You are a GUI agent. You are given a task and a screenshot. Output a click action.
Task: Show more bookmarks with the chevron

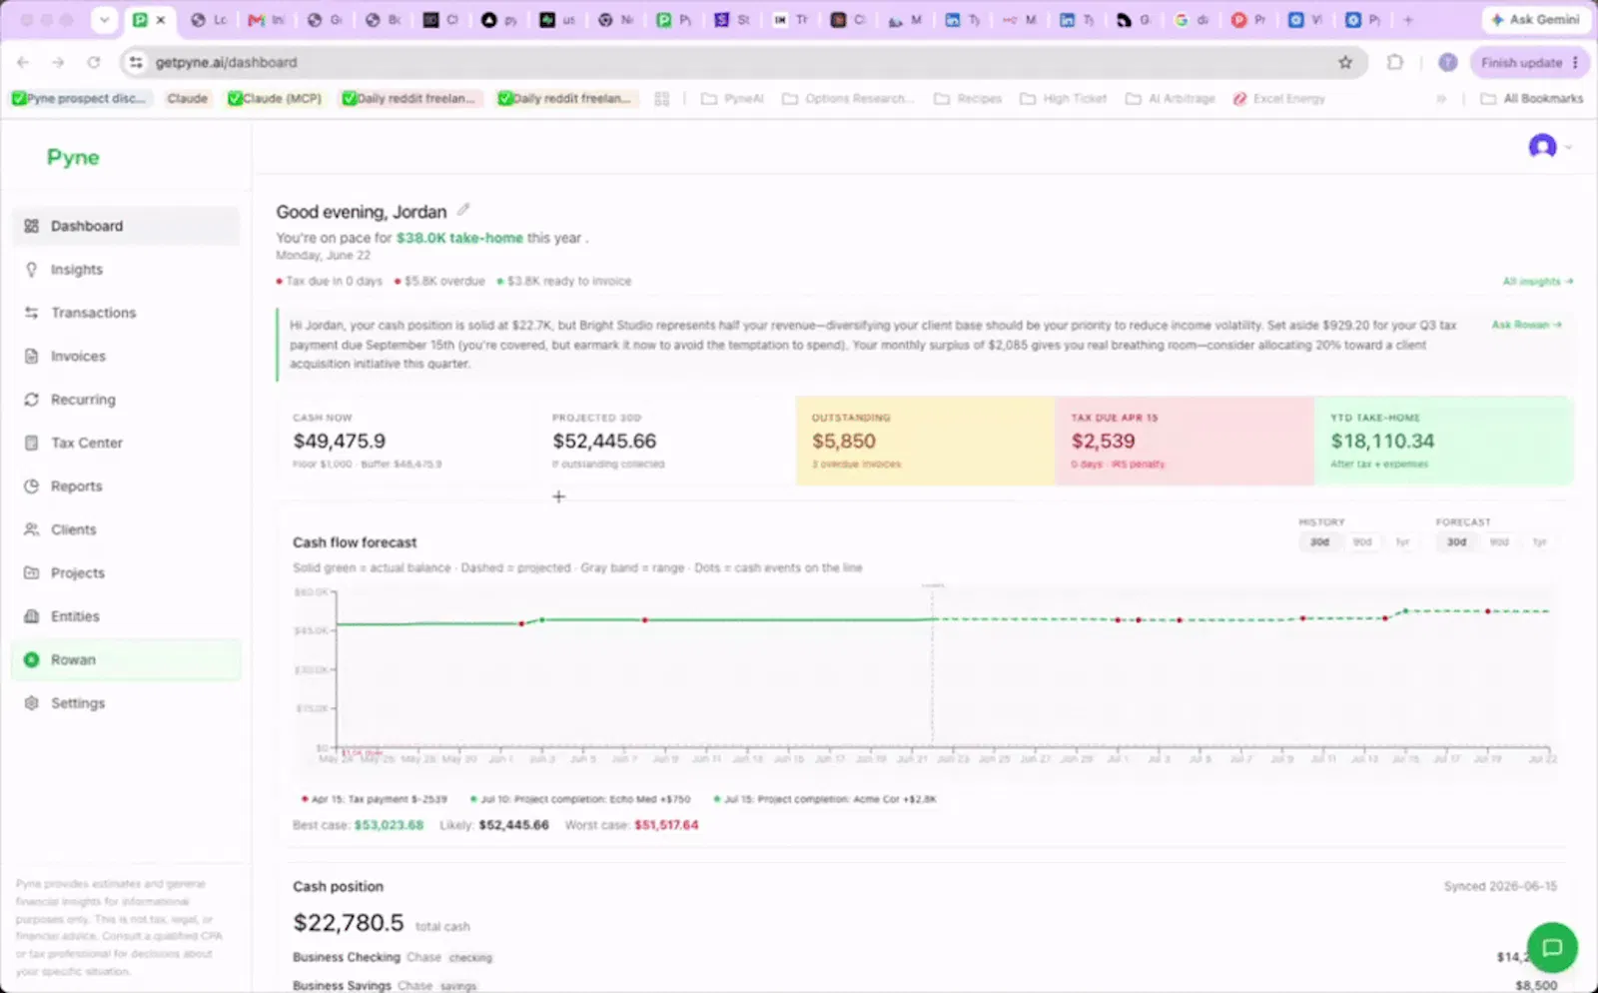click(1440, 99)
